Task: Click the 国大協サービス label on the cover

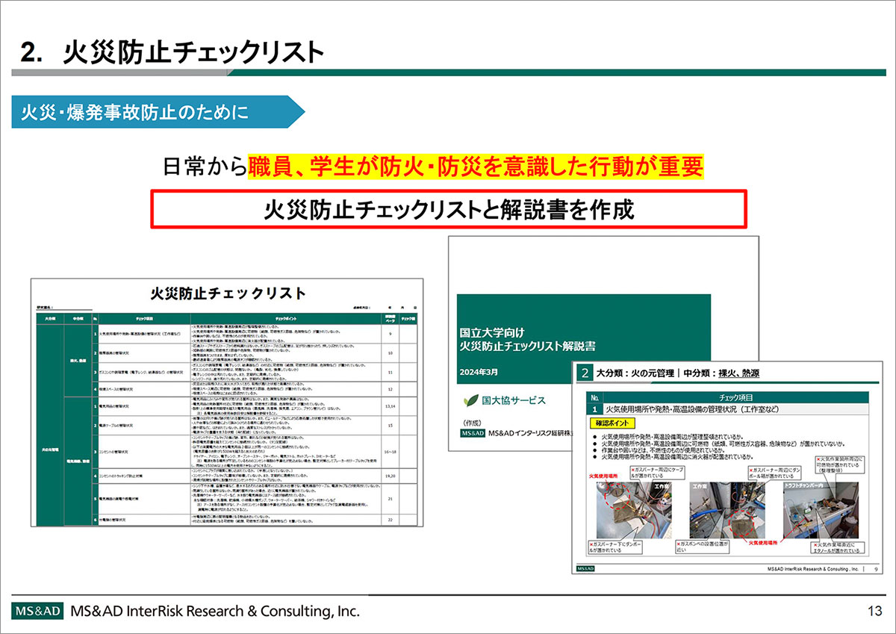Action: (x=514, y=400)
